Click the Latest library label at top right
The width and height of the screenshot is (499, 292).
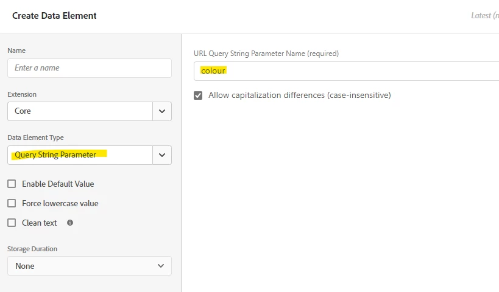coord(485,16)
